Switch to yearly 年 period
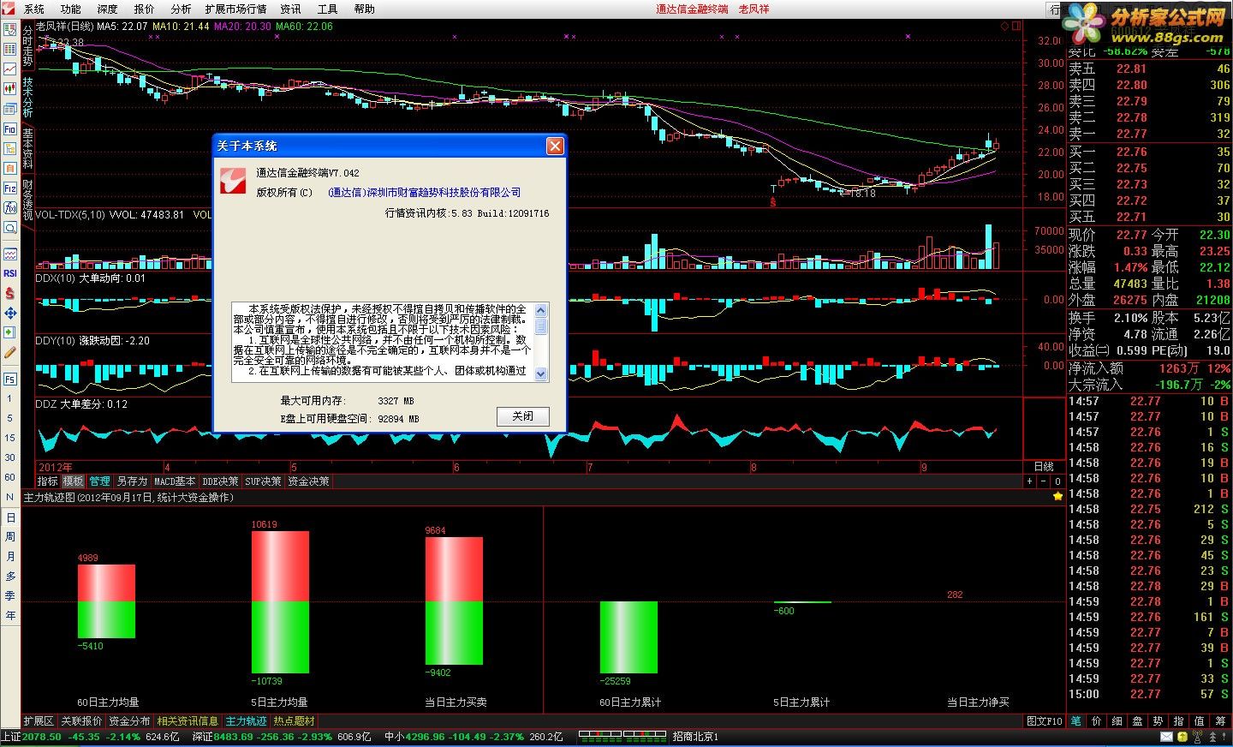The height and width of the screenshot is (747, 1233). 10,615
